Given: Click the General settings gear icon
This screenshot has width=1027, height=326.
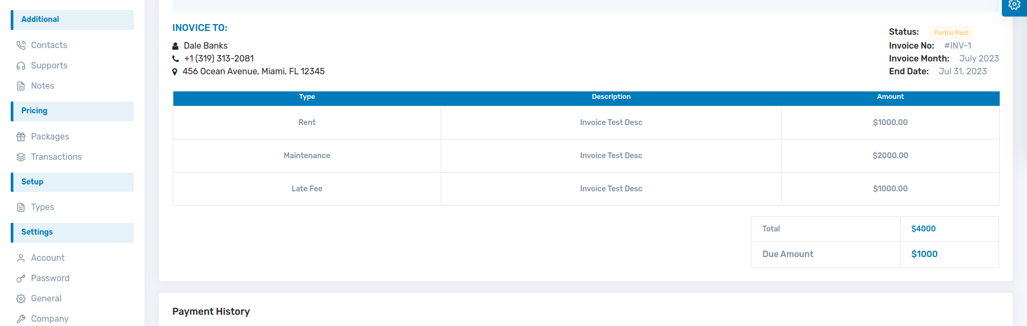Looking at the screenshot, I should point(21,299).
